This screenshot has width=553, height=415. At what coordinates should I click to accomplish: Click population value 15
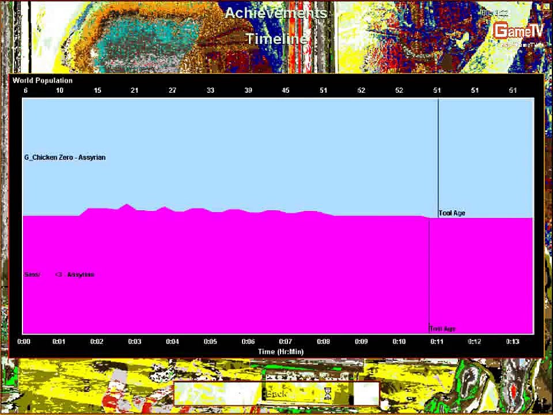point(97,90)
